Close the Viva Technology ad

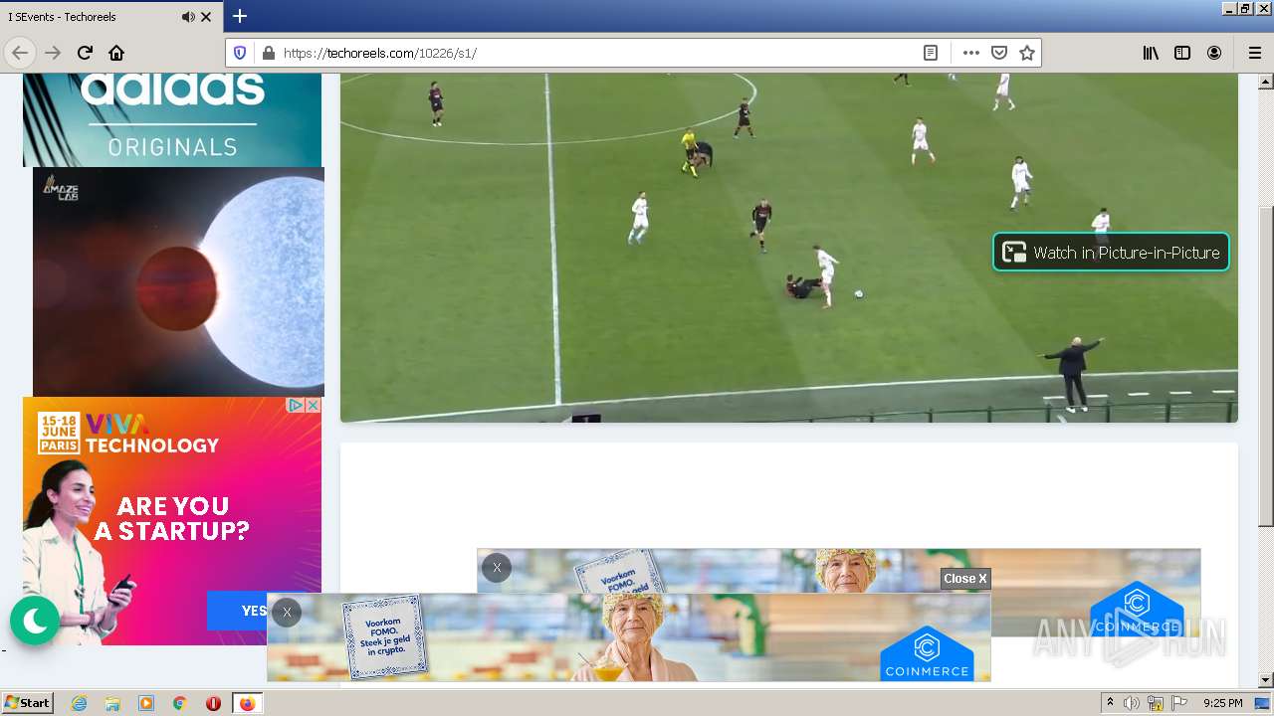313,406
